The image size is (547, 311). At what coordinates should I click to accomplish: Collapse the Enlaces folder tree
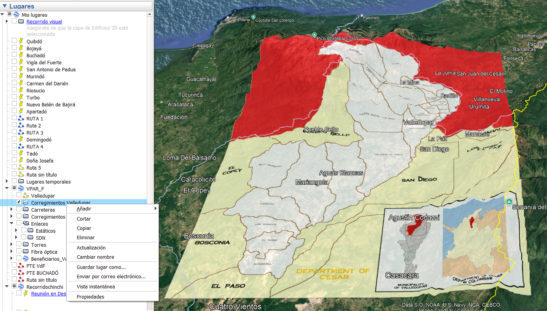pyautogui.click(x=12, y=224)
